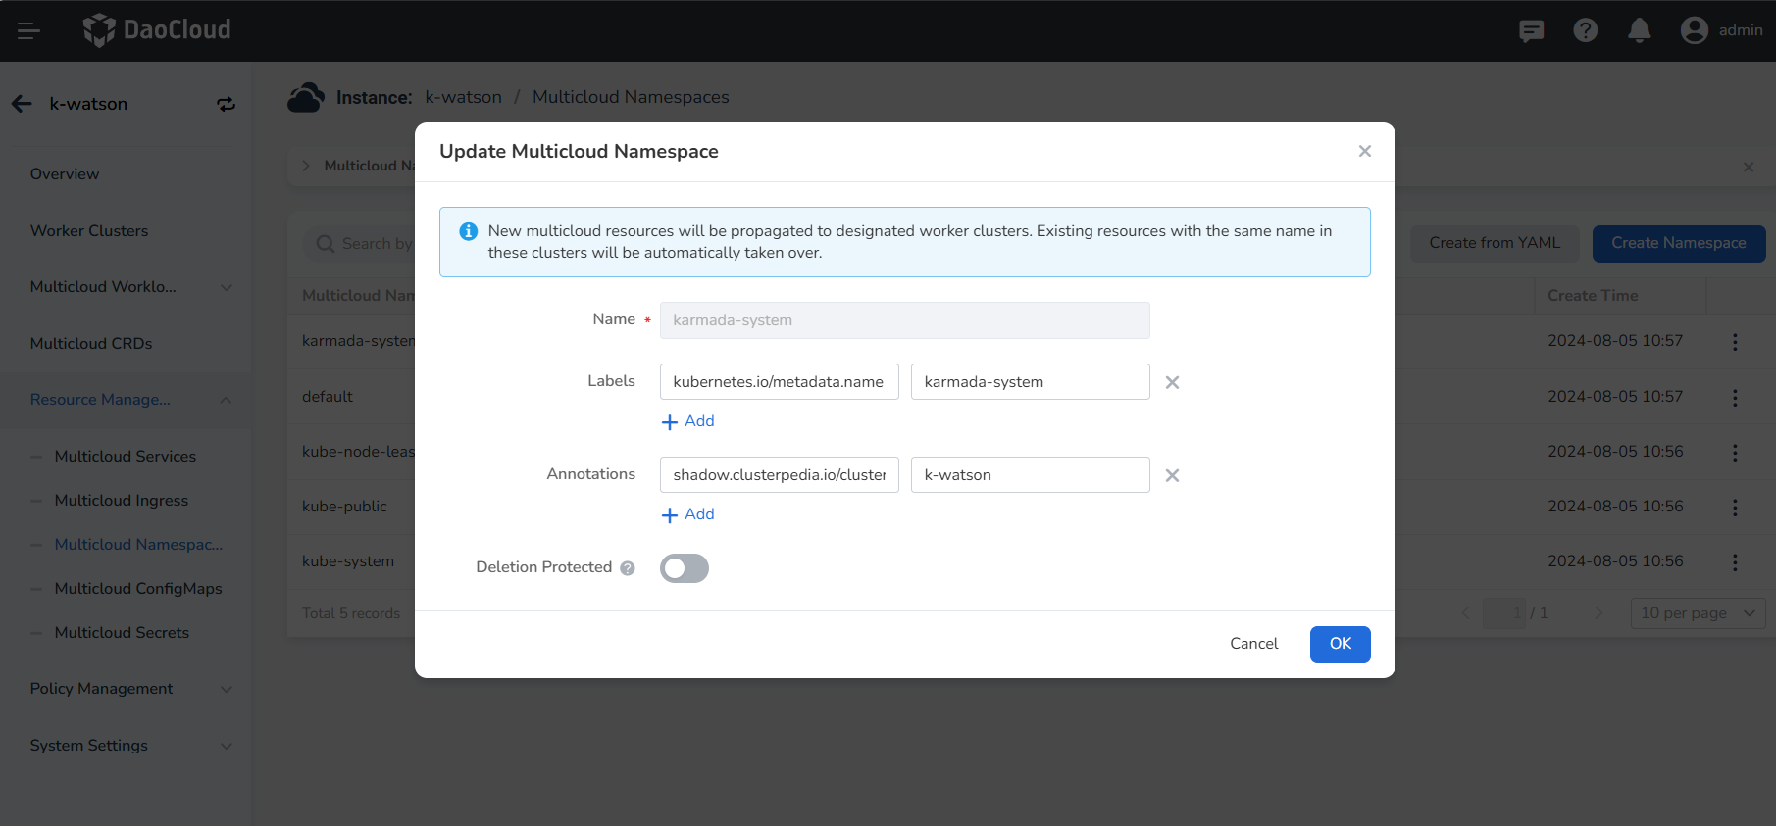
Task: Click the help question mark icon
Action: tap(1585, 30)
